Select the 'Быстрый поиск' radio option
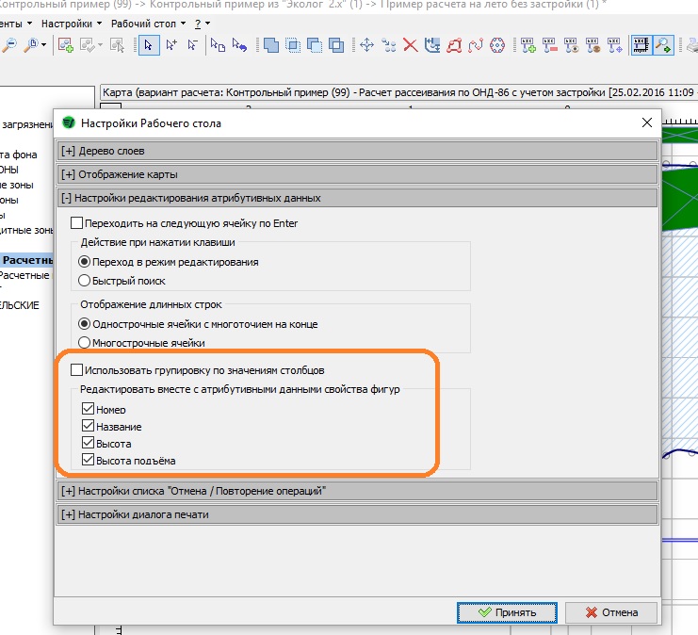 (84, 280)
